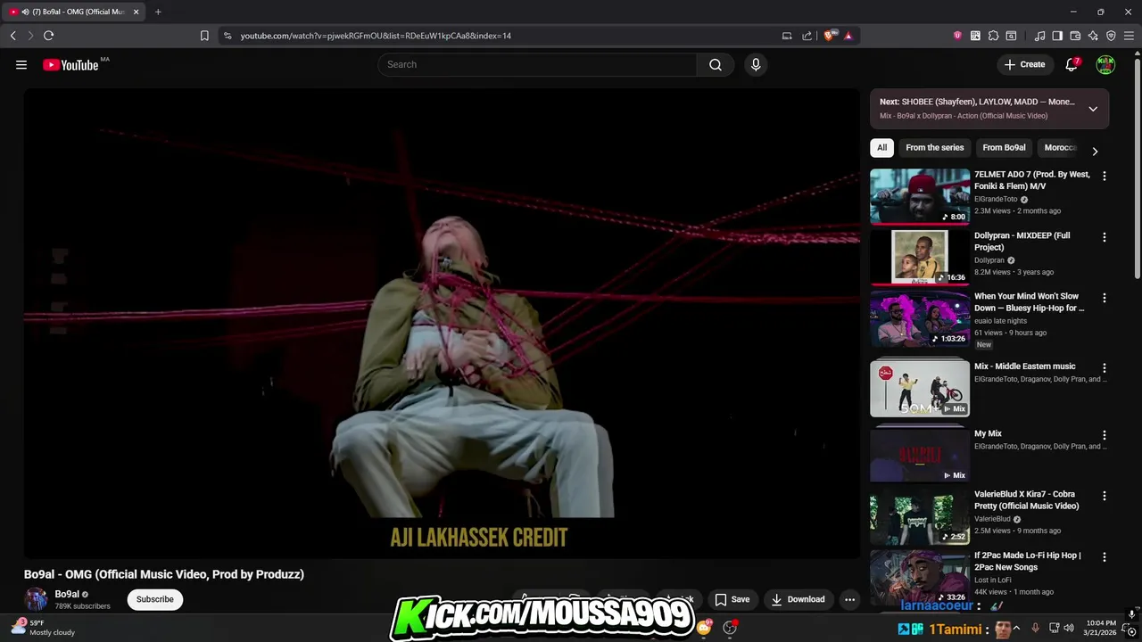Screen dimensions: 1142x642
Task: Select the From Bo9al chip
Action: point(1004,148)
